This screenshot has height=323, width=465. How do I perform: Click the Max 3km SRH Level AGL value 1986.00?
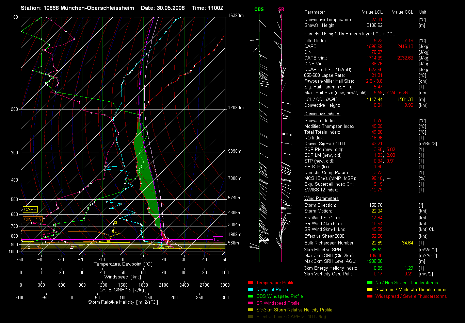(375, 261)
